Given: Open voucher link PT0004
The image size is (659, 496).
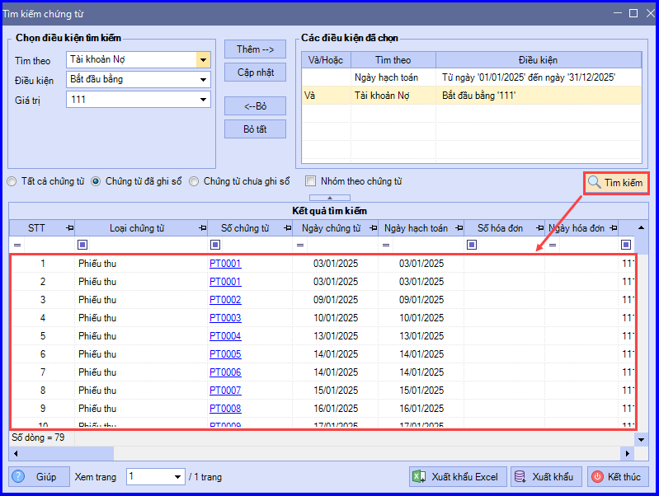Looking at the screenshot, I should (x=225, y=335).
